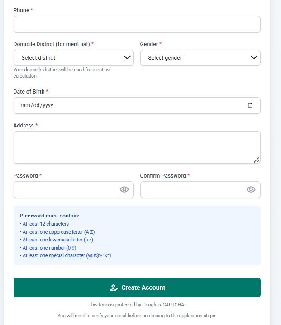This screenshot has width=281, height=325.
Task: Click the Confirm Password label
Action: [163, 175]
